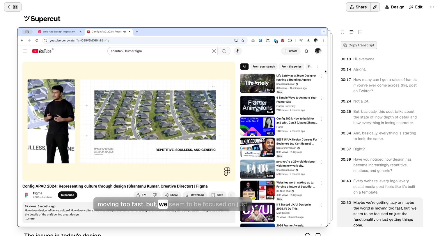
Task: Open the Edit mode
Action: (416, 7)
